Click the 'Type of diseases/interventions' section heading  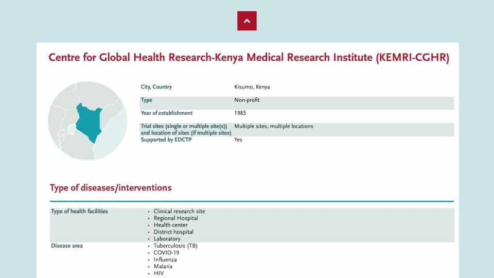tap(111, 188)
